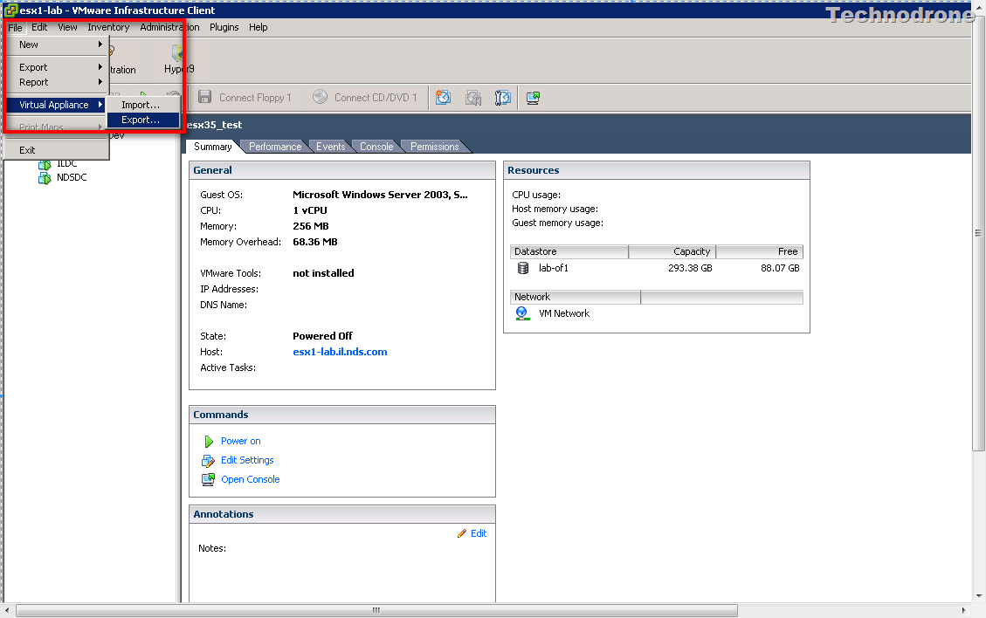Click the Open Console command link

pos(251,479)
